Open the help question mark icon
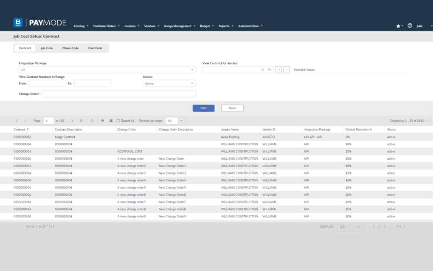The height and width of the screenshot is (271, 433). point(410,26)
